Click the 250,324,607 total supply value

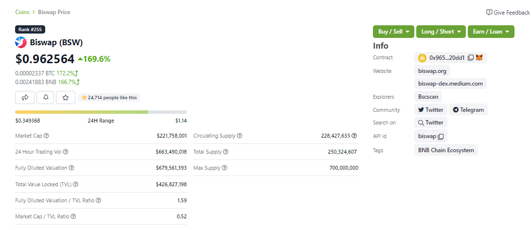[342, 152]
